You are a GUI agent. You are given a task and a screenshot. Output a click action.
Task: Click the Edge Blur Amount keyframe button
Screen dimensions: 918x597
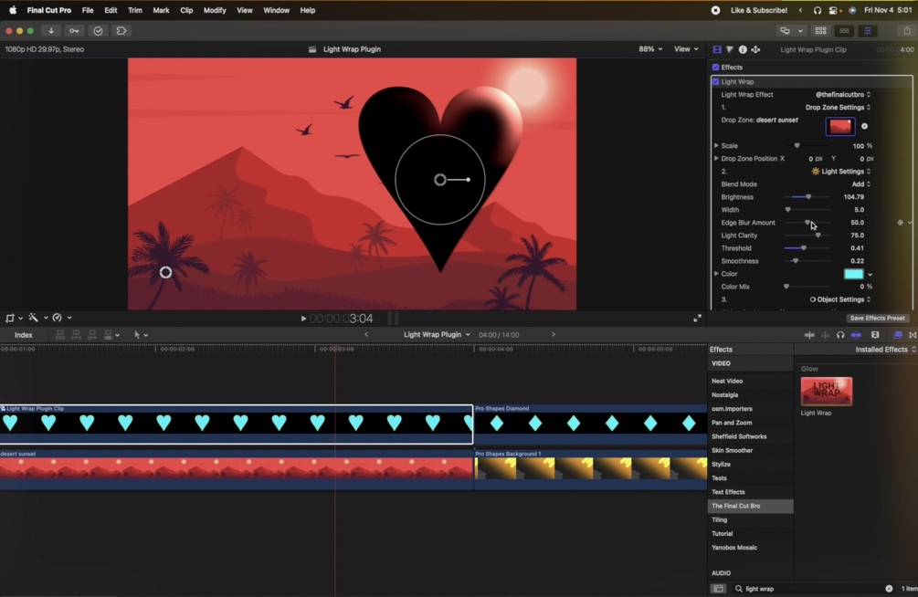tap(901, 223)
